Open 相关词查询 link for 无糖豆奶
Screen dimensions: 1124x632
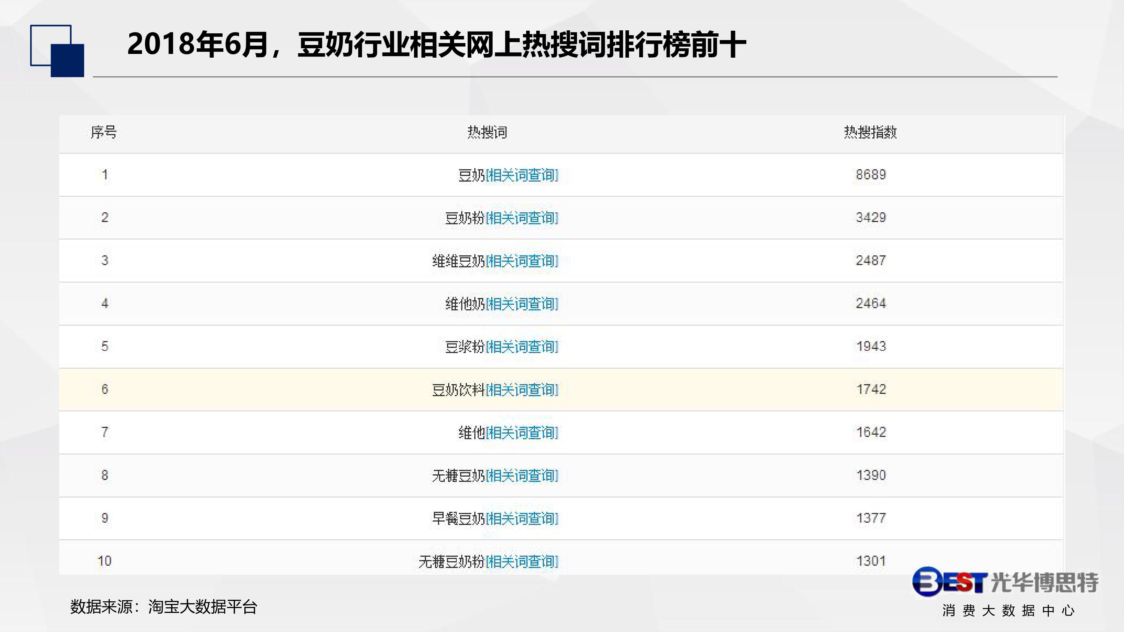[522, 475]
